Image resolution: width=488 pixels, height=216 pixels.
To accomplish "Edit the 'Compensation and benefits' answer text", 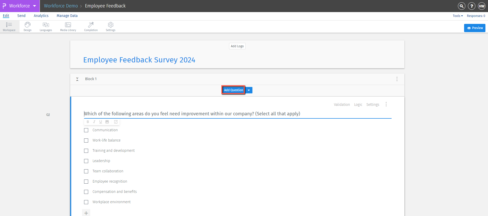I will coord(115,192).
